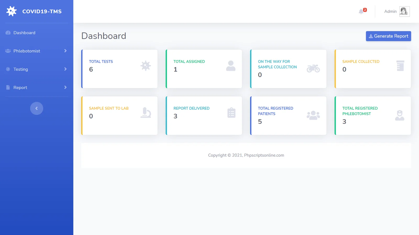
Task: Expand the Report menu chevron
Action: [65, 87]
